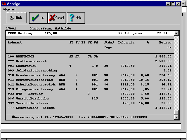The image size is (187, 140).
Task: Click the scrollbar up arrow
Action: (176, 33)
